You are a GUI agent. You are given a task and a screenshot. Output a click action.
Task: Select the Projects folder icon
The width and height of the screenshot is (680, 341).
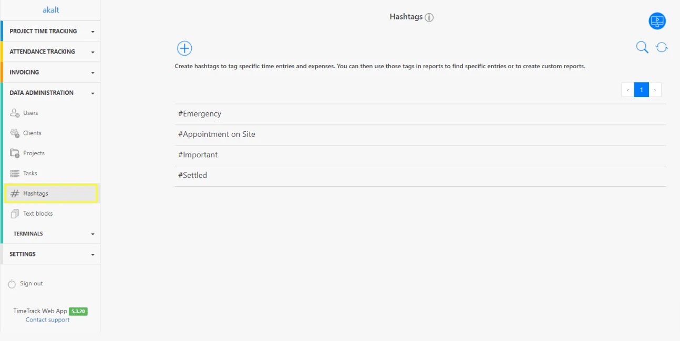coord(15,153)
